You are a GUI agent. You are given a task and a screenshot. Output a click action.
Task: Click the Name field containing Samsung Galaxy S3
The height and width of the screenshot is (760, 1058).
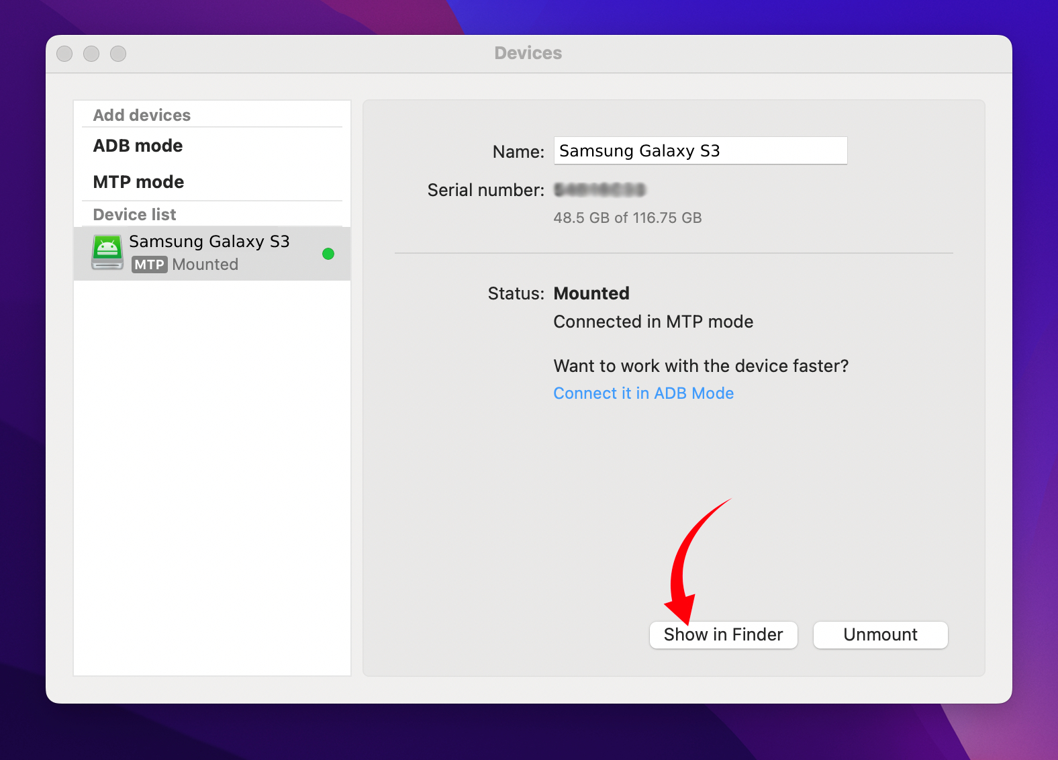click(x=700, y=150)
